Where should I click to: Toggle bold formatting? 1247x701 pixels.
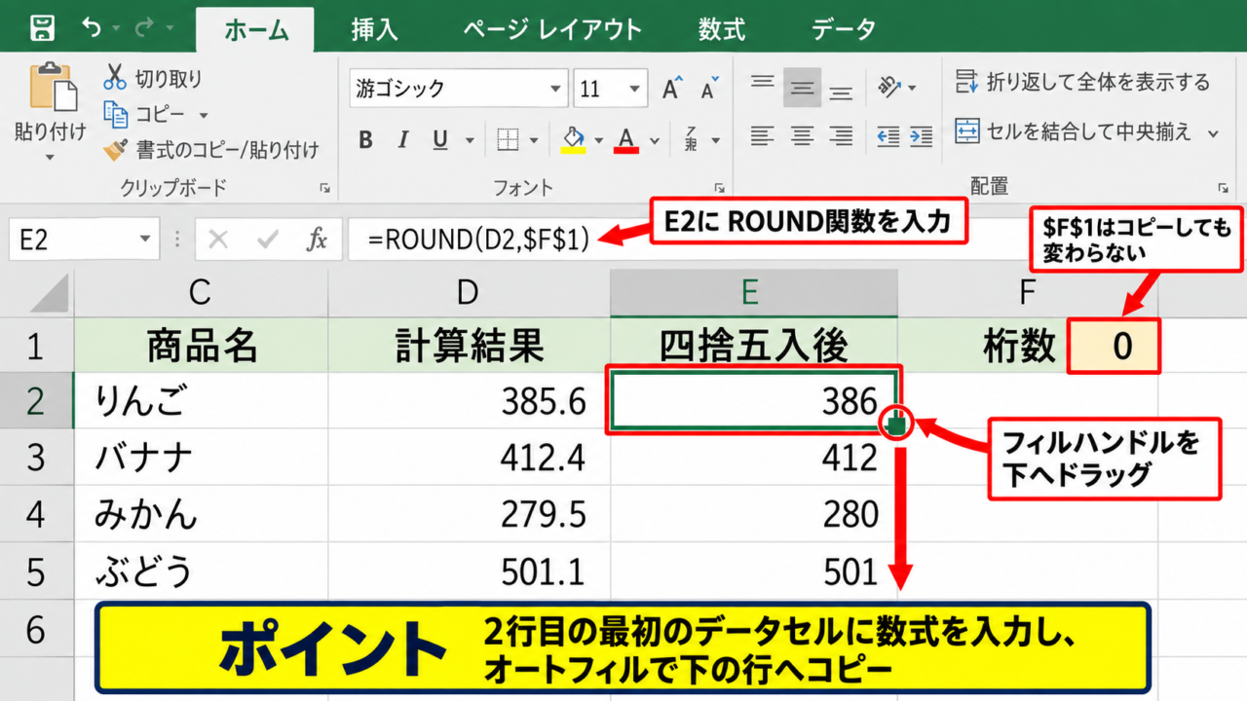pos(365,140)
